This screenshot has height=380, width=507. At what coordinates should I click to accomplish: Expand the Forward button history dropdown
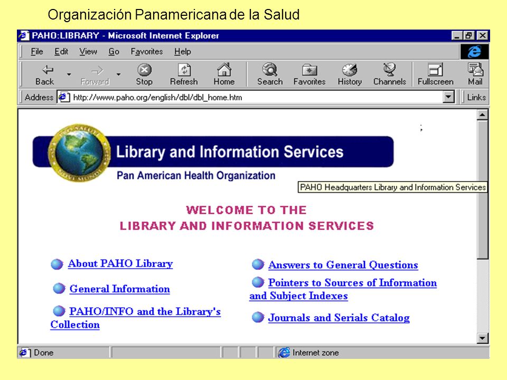(119, 74)
